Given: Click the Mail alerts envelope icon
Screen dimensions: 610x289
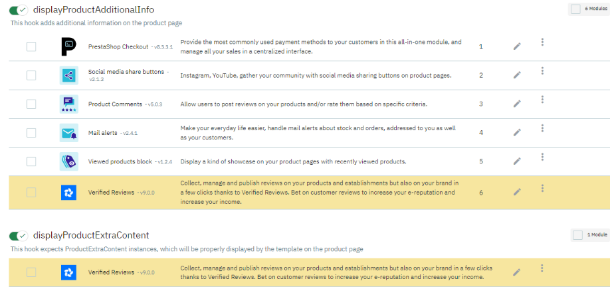Looking at the screenshot, I should (x=69, y=133).
